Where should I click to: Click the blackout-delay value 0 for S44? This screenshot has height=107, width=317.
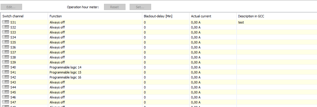tap(145, 87)
